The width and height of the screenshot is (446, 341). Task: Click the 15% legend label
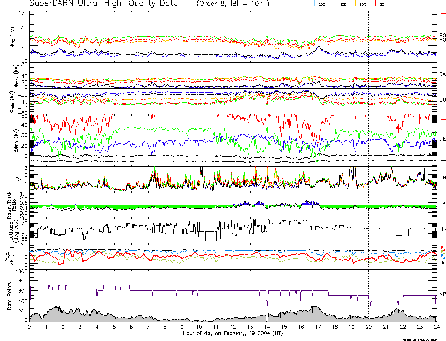coord(342,4)
